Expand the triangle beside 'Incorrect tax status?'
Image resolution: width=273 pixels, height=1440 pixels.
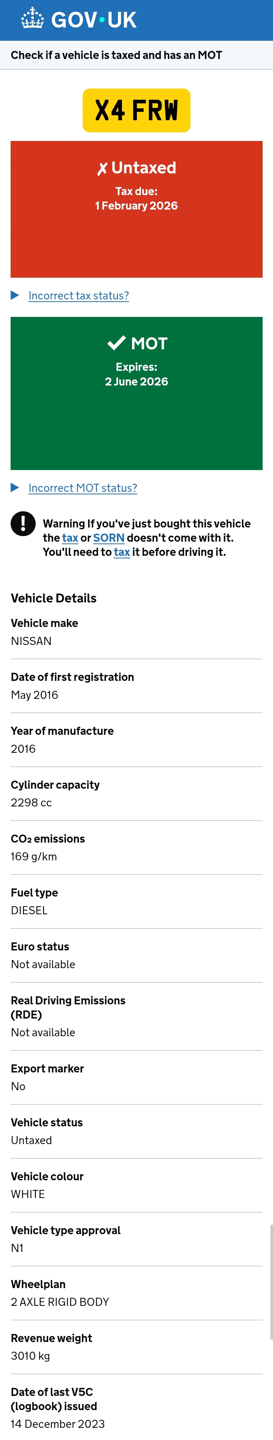pyautogui.click(x=15, y=295)
